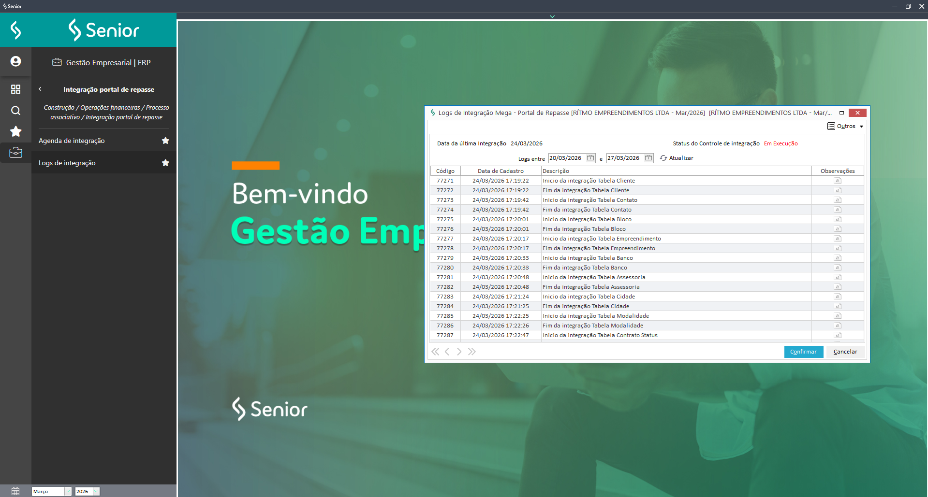Sort by the Descrição column header
Viewport: 928px width, 497px height.
click(x=676, y=171)
